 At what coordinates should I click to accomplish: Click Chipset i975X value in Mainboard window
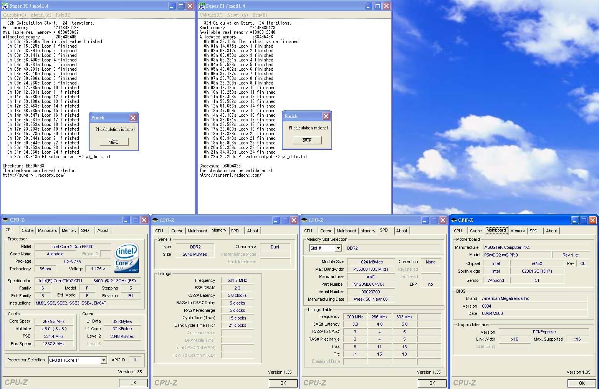point(537,263)
